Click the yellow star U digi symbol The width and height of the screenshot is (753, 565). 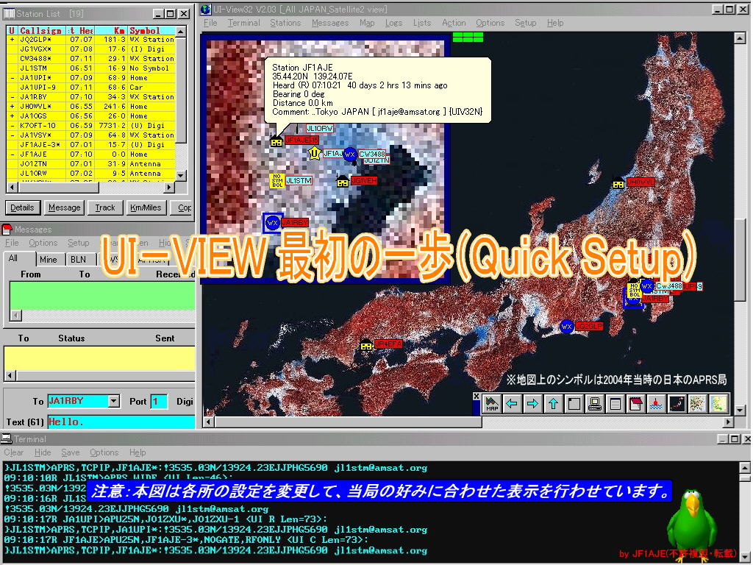(315, 153)
